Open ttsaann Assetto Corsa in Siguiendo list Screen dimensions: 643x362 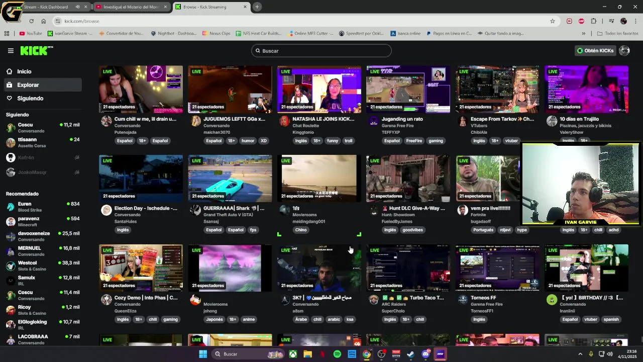click(x=42, y=142)
